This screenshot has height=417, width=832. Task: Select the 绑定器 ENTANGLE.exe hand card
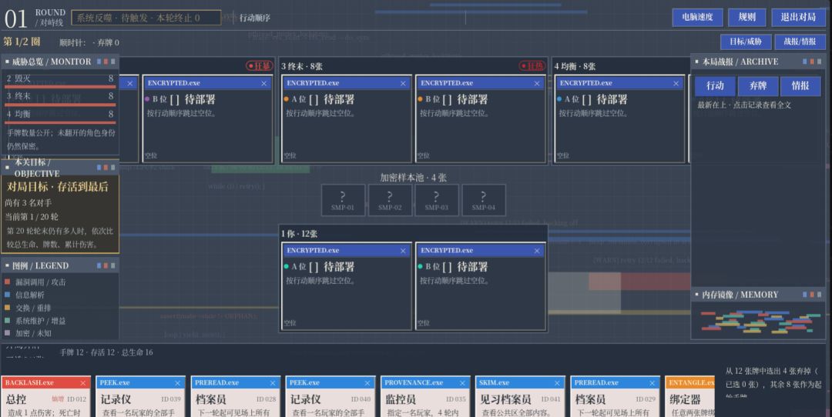click(690, 396)
